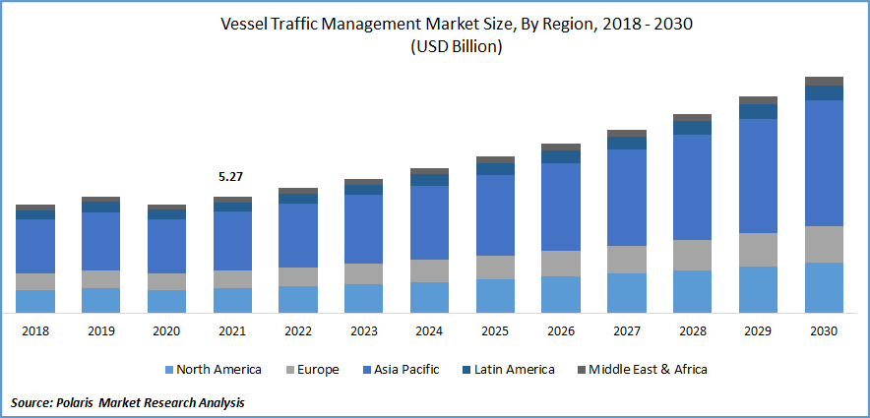
Task: Click the Latin America legend color swatch
Action: (x=466, y=370)
